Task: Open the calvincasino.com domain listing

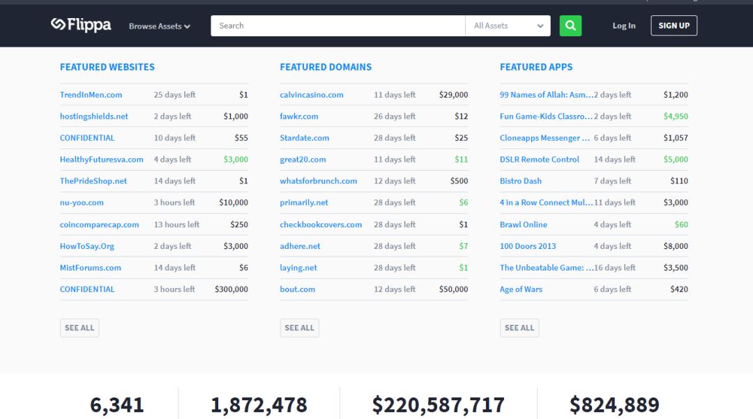Action: (311, 95)
